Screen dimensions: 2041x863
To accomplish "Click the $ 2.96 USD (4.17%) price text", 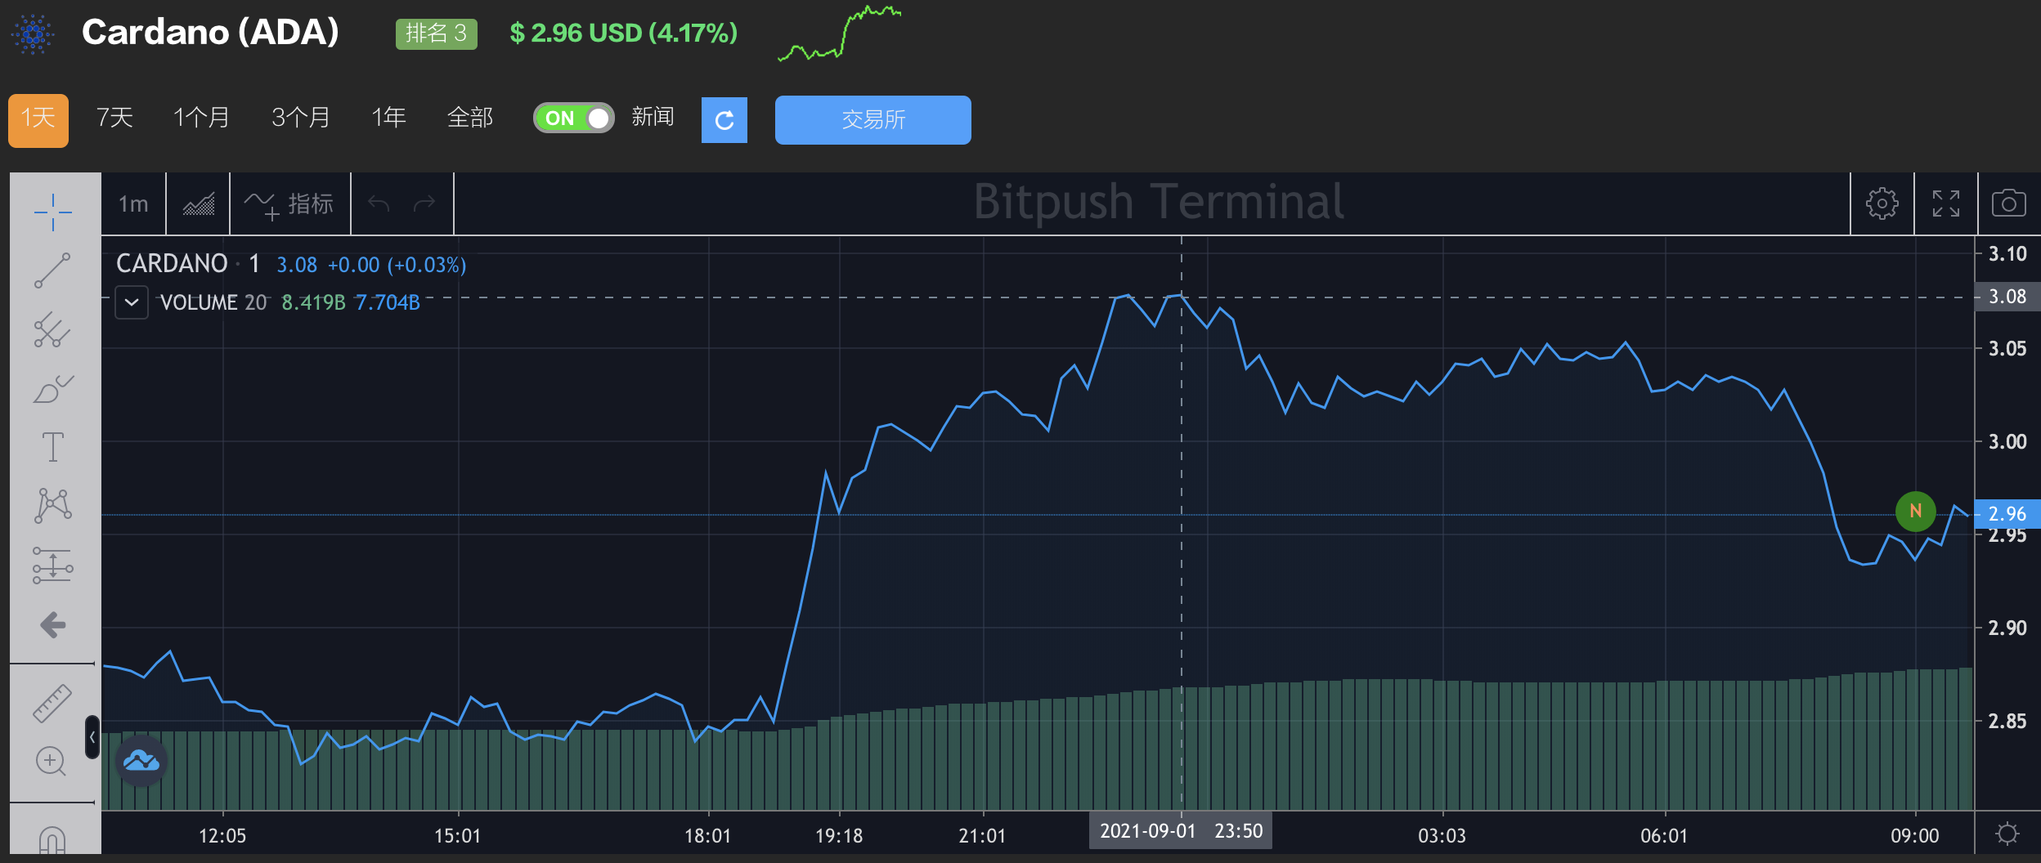I will point(623,34).
